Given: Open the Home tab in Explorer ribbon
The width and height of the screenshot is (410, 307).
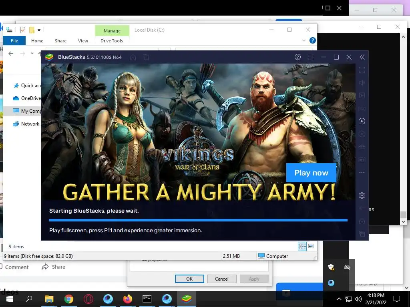Looking at the screenshot, I should [x=37, y=41].
